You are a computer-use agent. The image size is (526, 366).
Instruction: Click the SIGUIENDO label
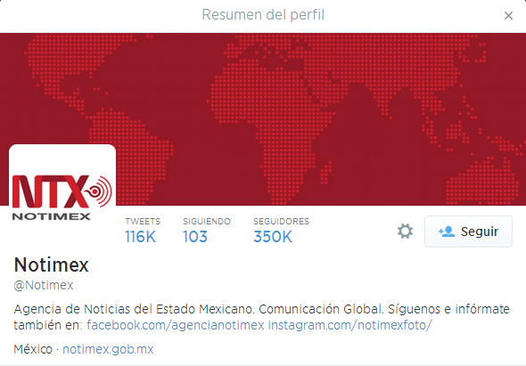tap(207, 221)
